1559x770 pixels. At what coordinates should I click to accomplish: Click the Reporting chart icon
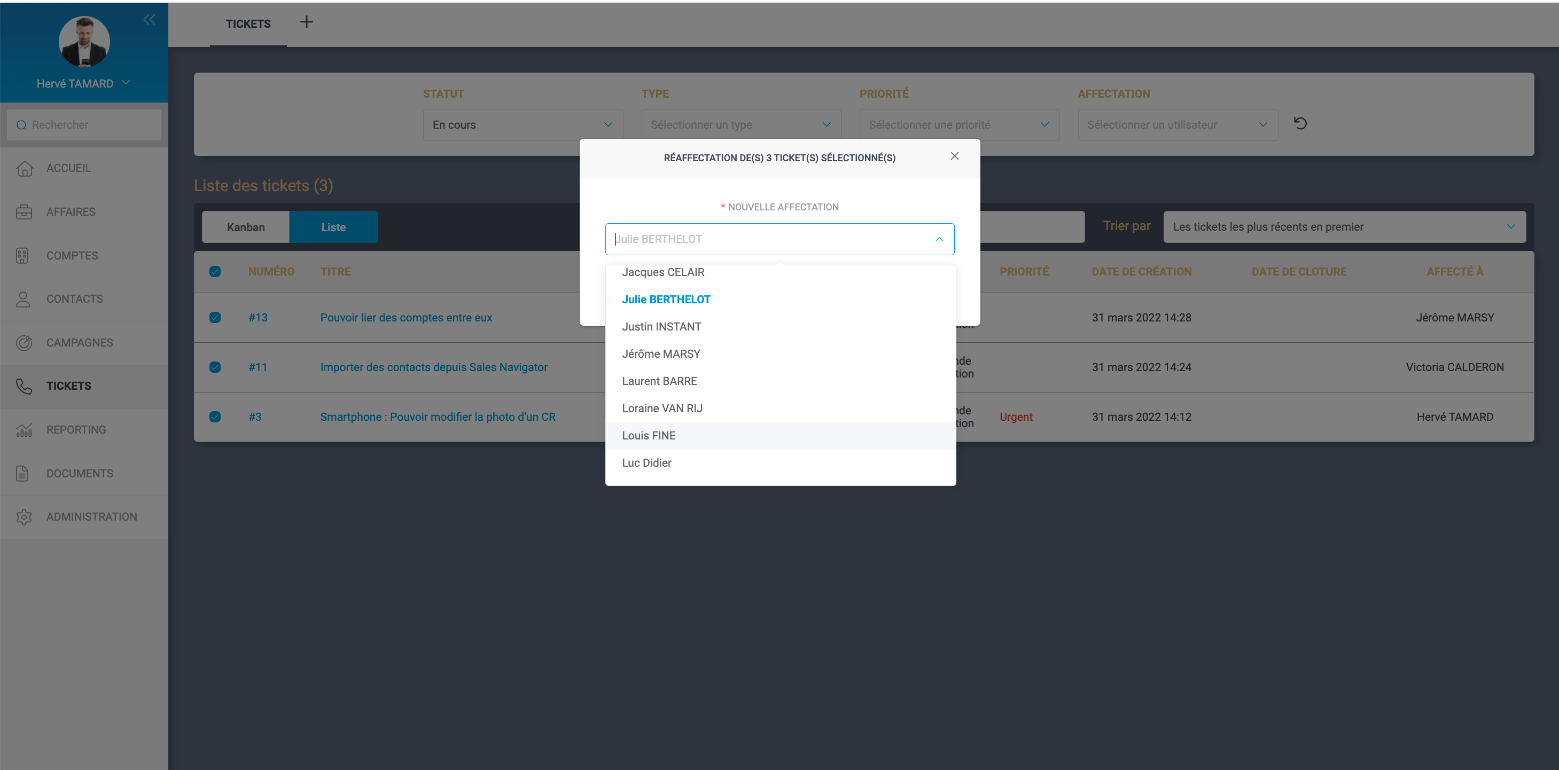pyautogui.click(x=24, y=430)
